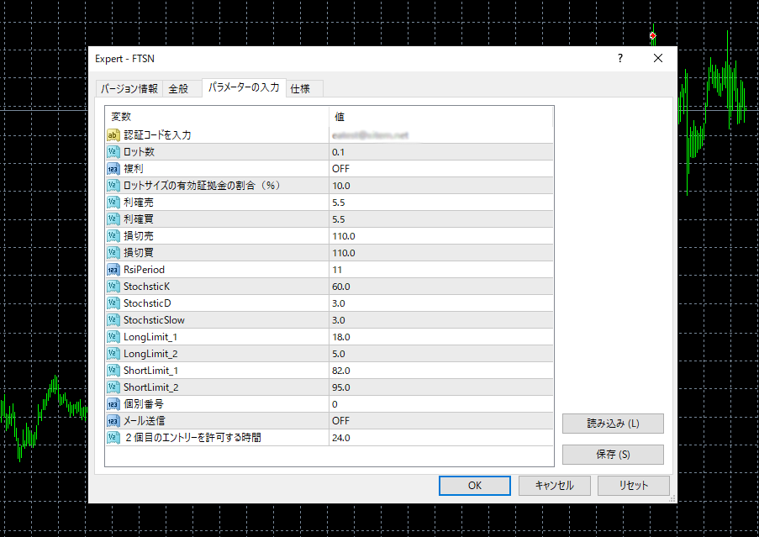Click the ロット数 value field 0.1

click(440, 152)
